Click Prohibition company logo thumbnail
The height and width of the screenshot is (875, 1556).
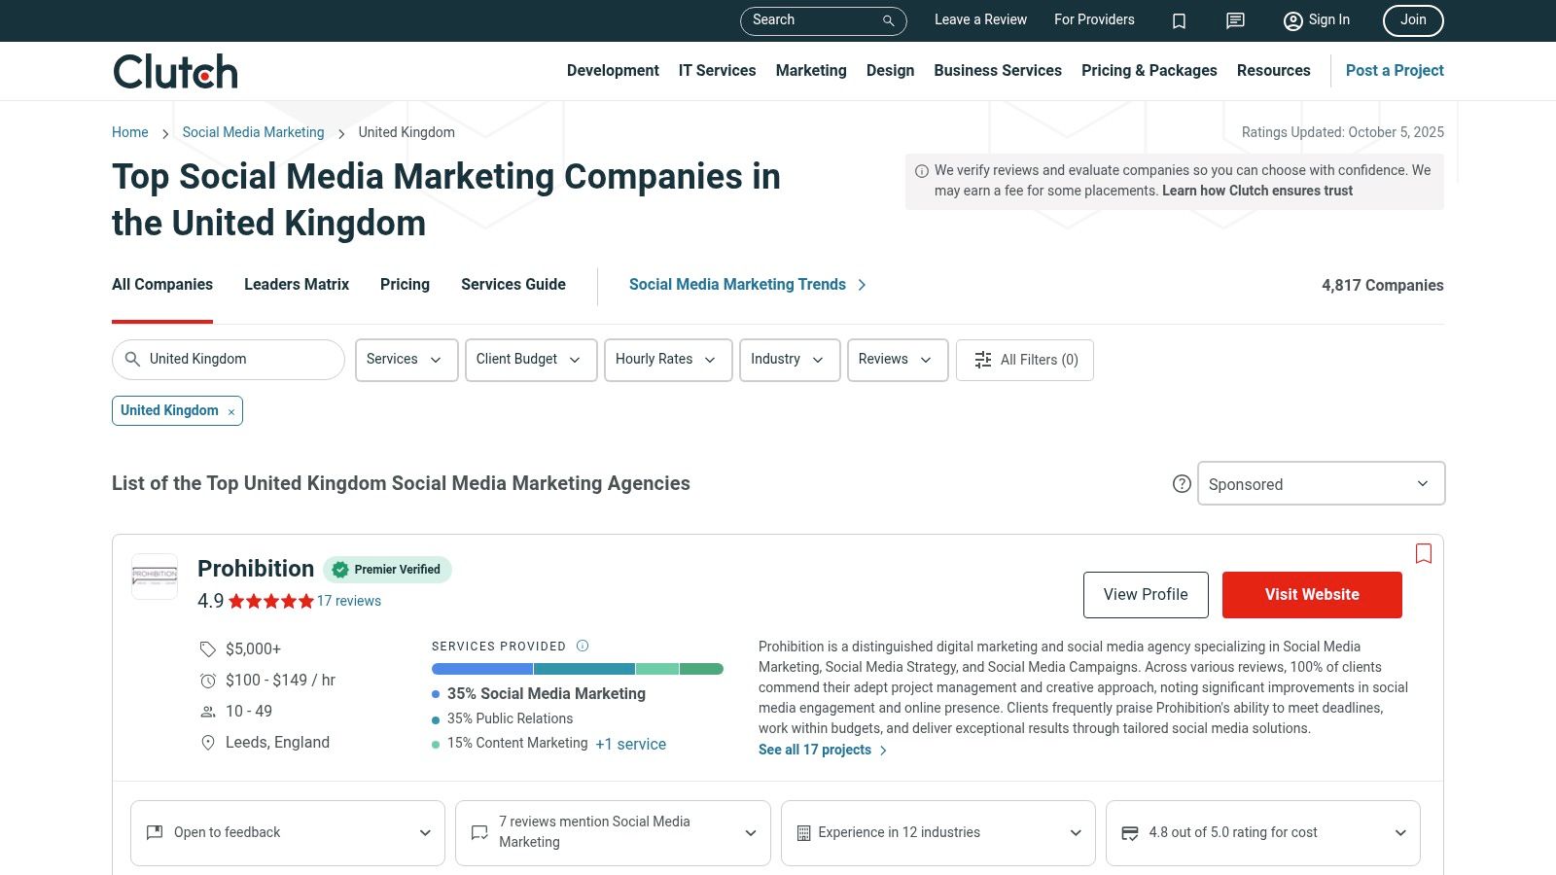155,576
